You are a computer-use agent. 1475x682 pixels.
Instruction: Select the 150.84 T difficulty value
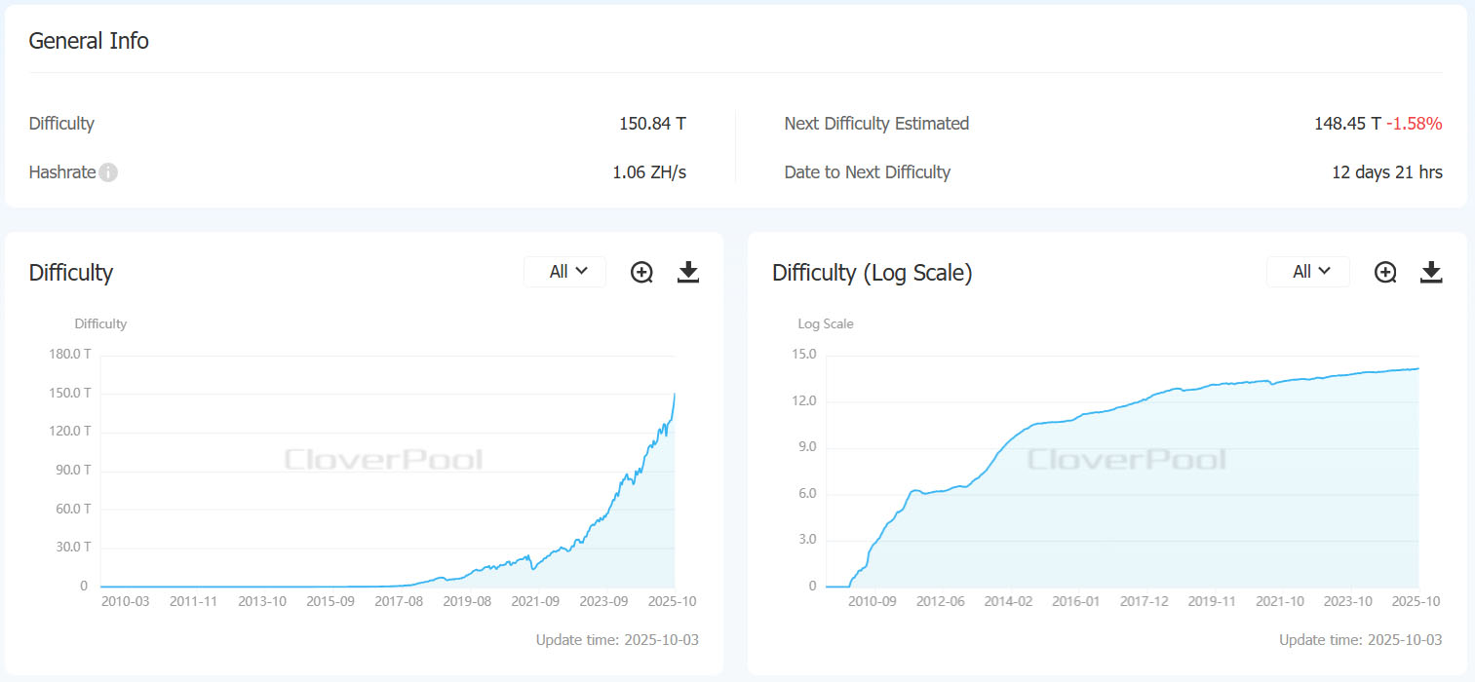tap(652, 124)
